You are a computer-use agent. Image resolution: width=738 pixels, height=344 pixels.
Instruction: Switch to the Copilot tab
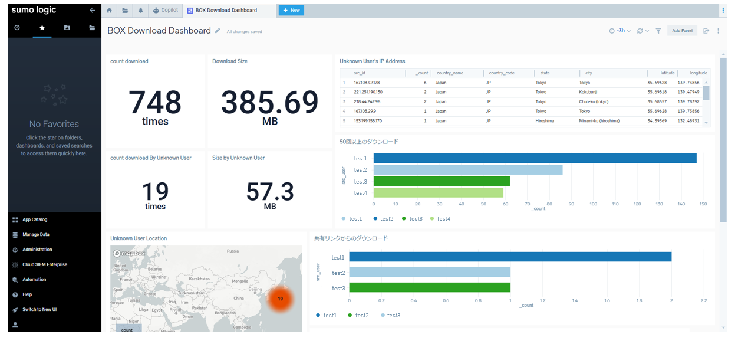click(x=165, y=11)
